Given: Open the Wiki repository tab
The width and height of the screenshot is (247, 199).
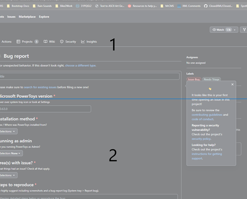Looking at the screenshot, I should tap(49, 42).
